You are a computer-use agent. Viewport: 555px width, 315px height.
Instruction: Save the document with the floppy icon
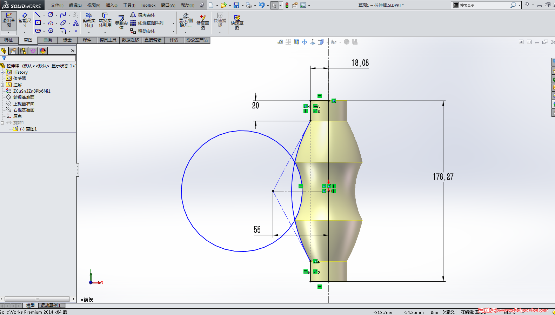(236, 5)
